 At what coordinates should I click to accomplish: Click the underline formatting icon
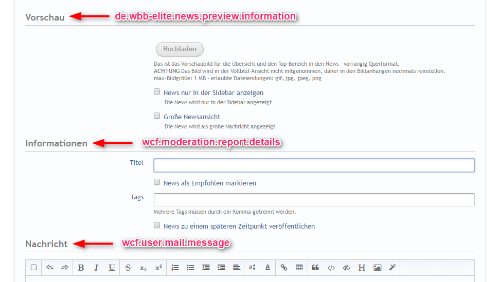coord(112,268)
